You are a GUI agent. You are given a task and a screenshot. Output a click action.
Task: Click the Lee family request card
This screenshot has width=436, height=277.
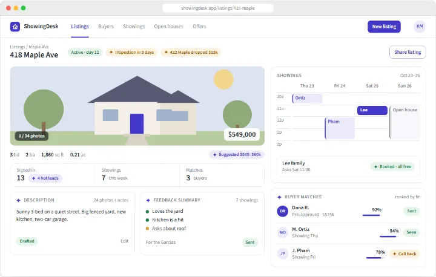click(x=348, y=166)
